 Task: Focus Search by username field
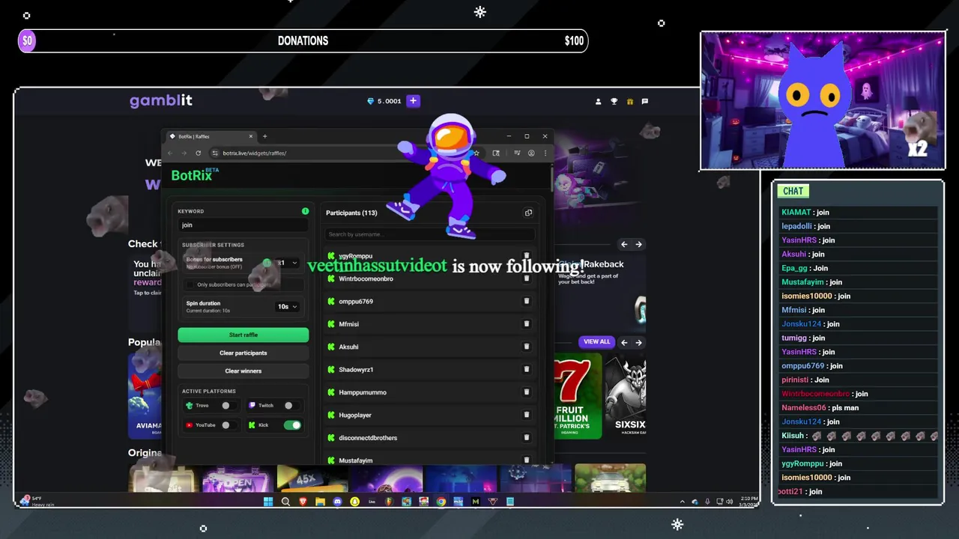[429, 234]
